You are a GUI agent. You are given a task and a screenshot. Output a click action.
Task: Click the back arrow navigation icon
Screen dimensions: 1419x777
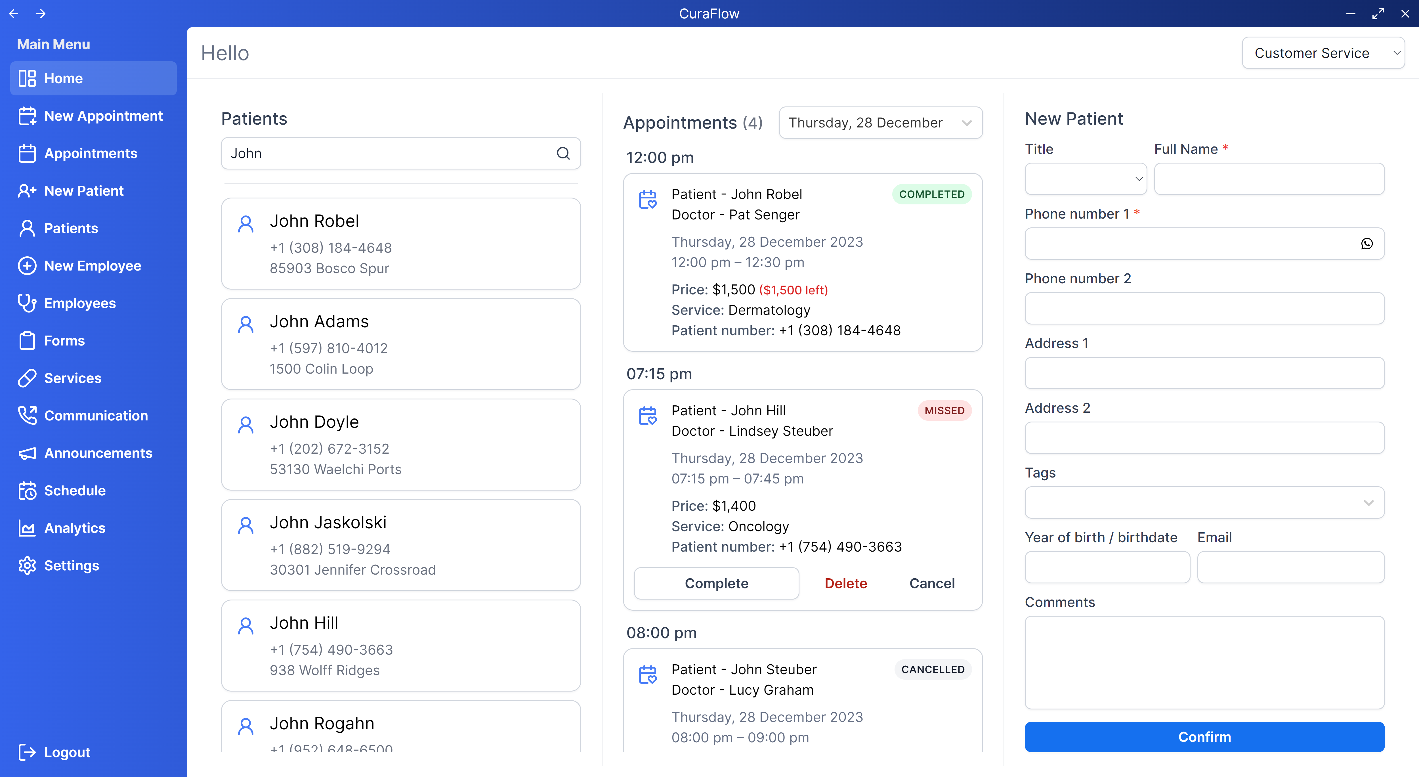click(14, 13)
